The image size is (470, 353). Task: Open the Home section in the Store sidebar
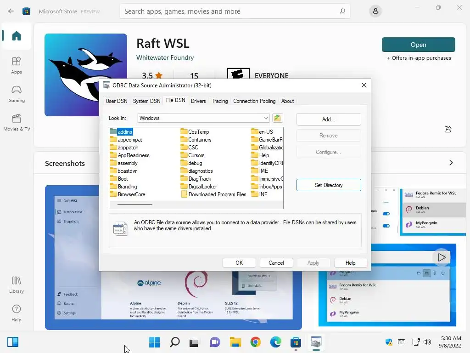(x=17, y=36)
